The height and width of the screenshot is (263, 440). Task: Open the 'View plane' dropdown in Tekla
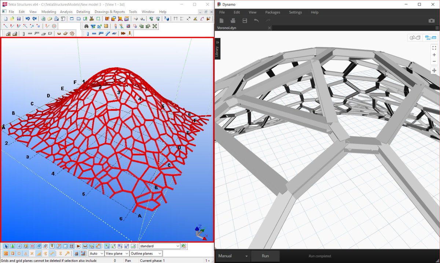(x=117, y=253)
